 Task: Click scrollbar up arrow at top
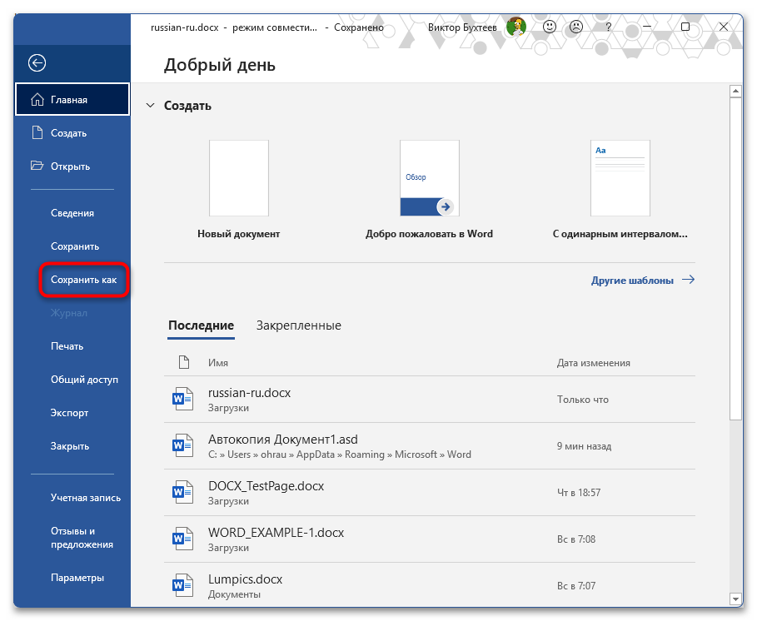click(x=735, y=92)
